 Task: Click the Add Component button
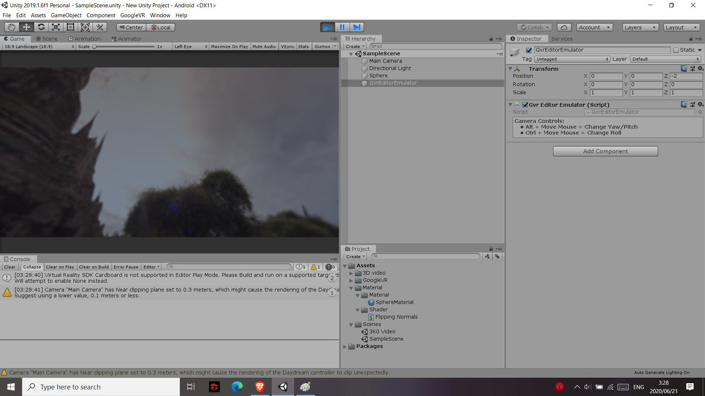(x=605, y=151)
